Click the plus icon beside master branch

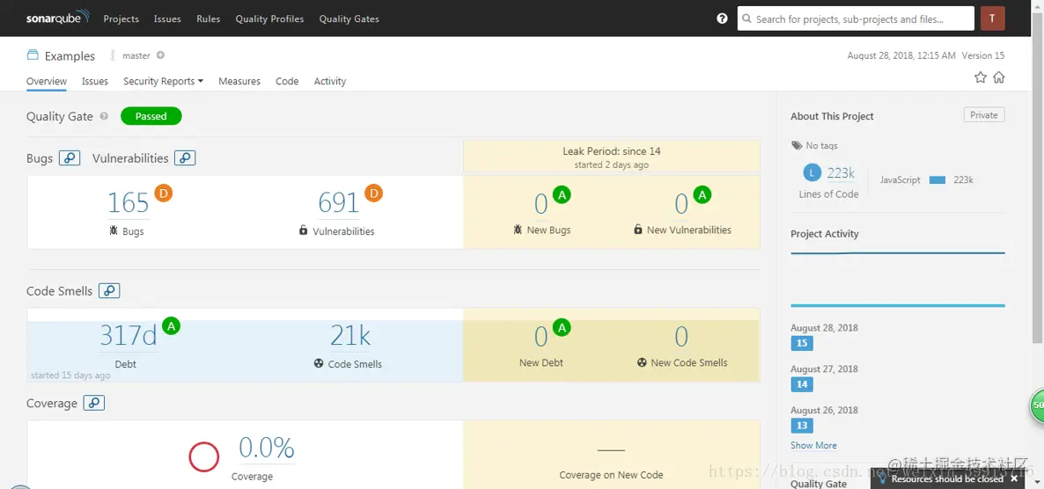[160, 55]
